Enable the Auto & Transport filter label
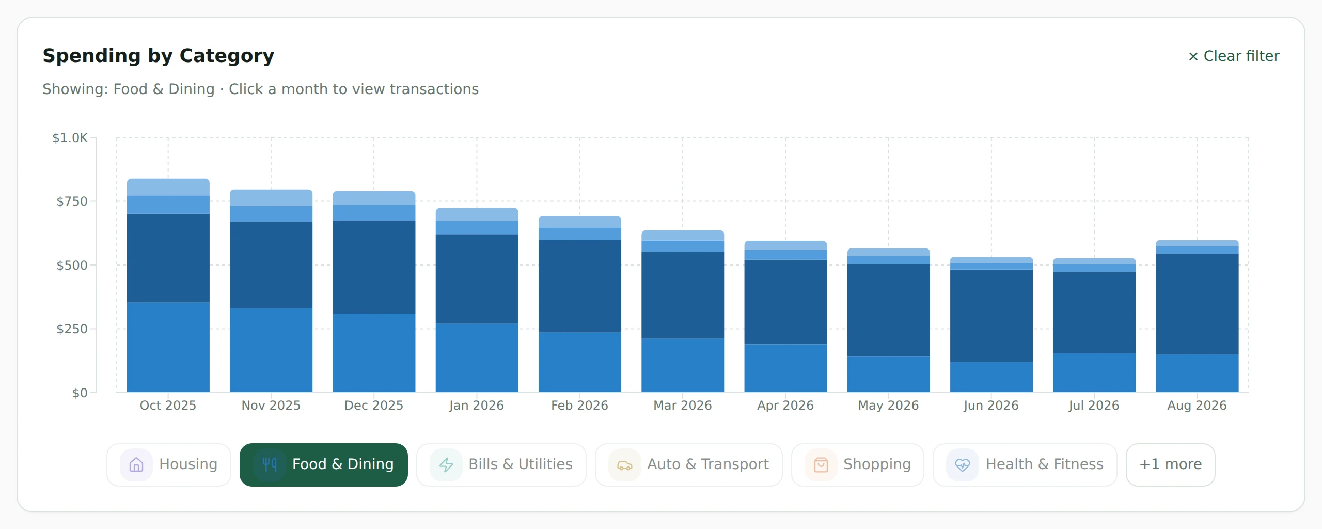 tap(708, 464)
